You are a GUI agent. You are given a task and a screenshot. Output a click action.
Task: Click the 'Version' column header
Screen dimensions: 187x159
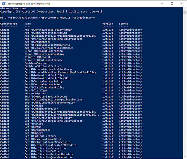108,24
